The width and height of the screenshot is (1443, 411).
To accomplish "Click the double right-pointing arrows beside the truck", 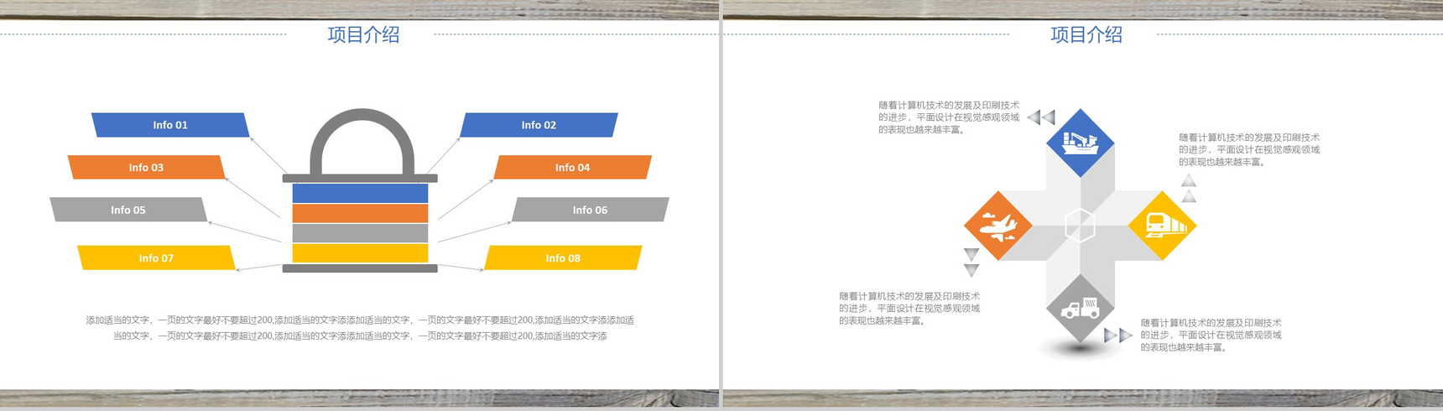I will (1118, 336).
